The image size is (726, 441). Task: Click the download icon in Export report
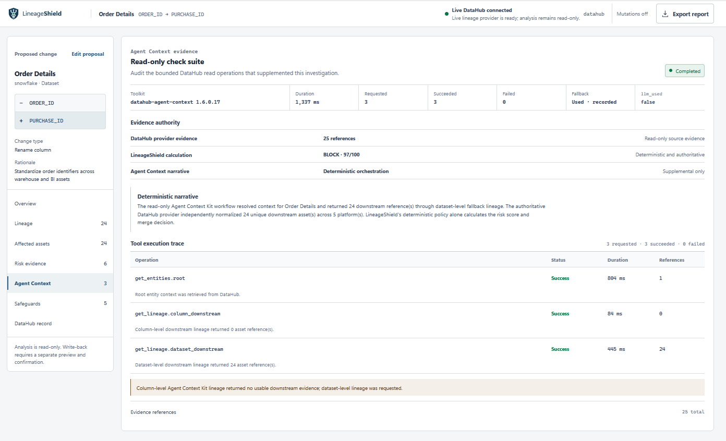(665, 14)
